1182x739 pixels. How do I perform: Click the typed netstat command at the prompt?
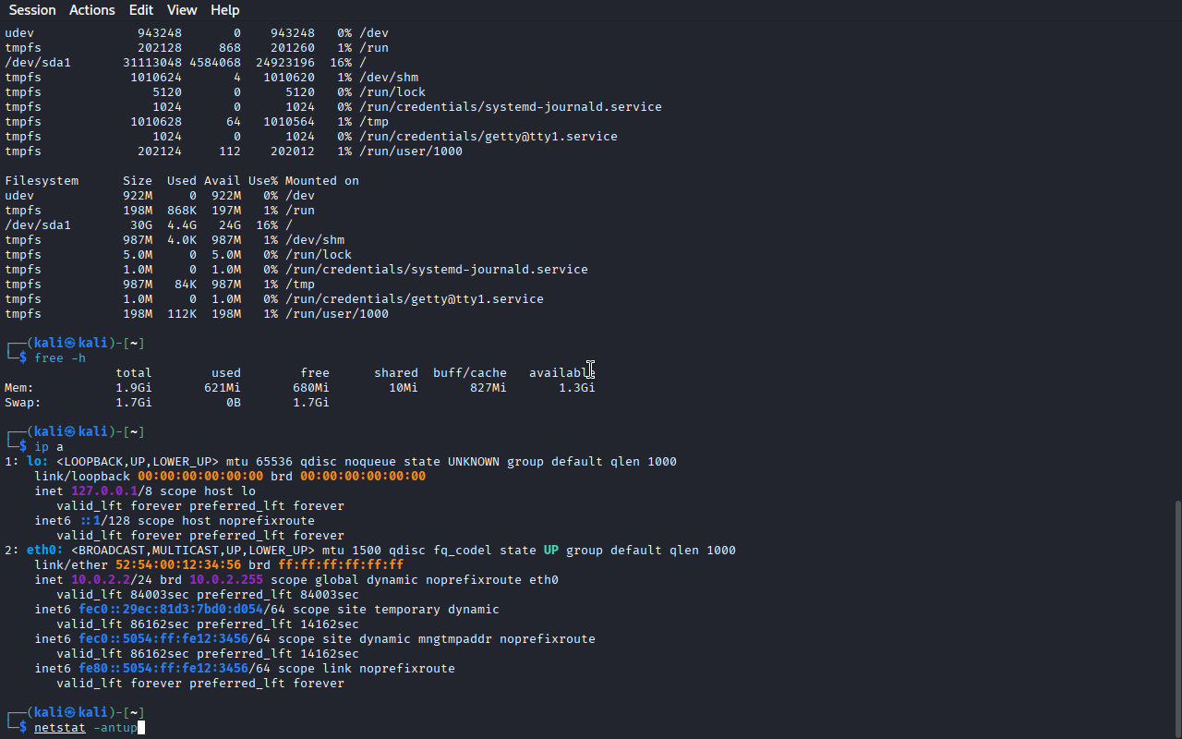click(x=85, y=728)
